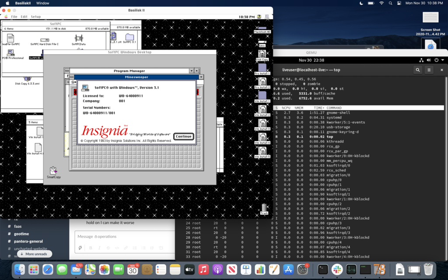
Task: Toggle Do Not Disturb moon icon in menu bar
Action: 361,3
